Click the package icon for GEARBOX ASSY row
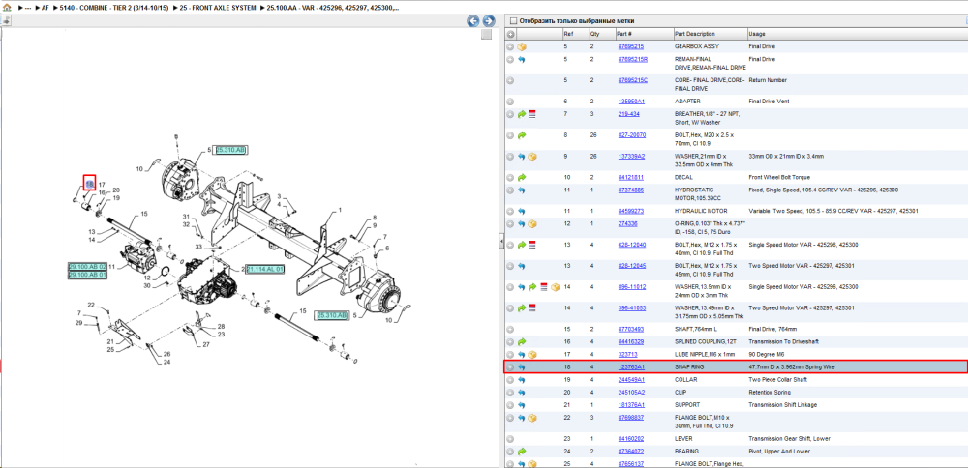The image size is (968, 468). [522, 46]
